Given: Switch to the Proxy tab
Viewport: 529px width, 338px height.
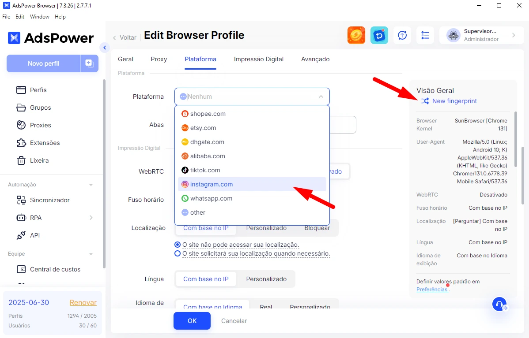Looking at the screenshot, I should tap(159, 59).
